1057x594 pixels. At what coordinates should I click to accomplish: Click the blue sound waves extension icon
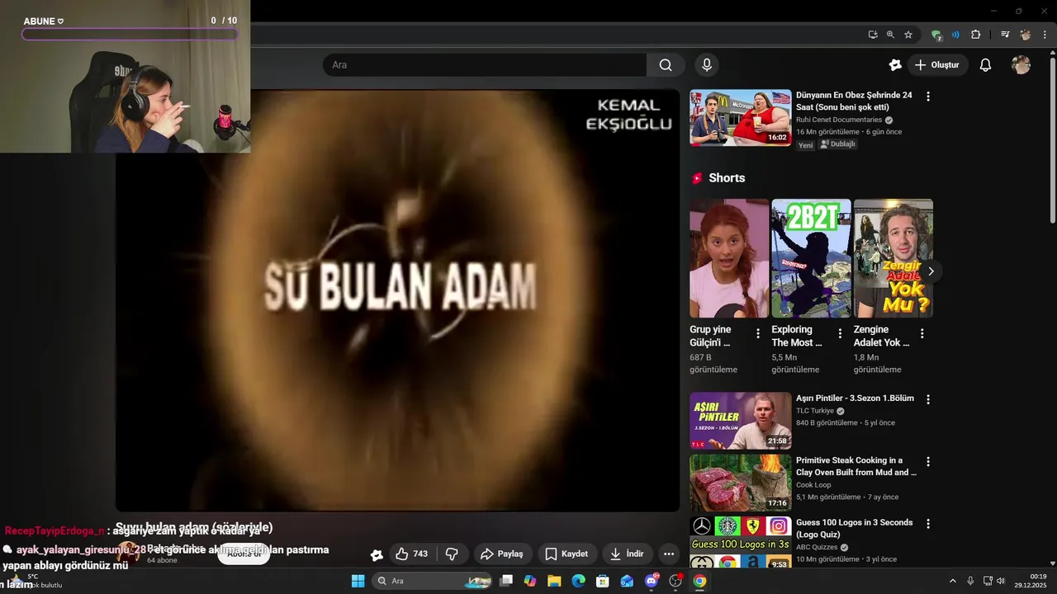click(955, 35)
